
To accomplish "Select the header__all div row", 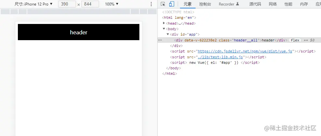I will (x=239, y=40).
